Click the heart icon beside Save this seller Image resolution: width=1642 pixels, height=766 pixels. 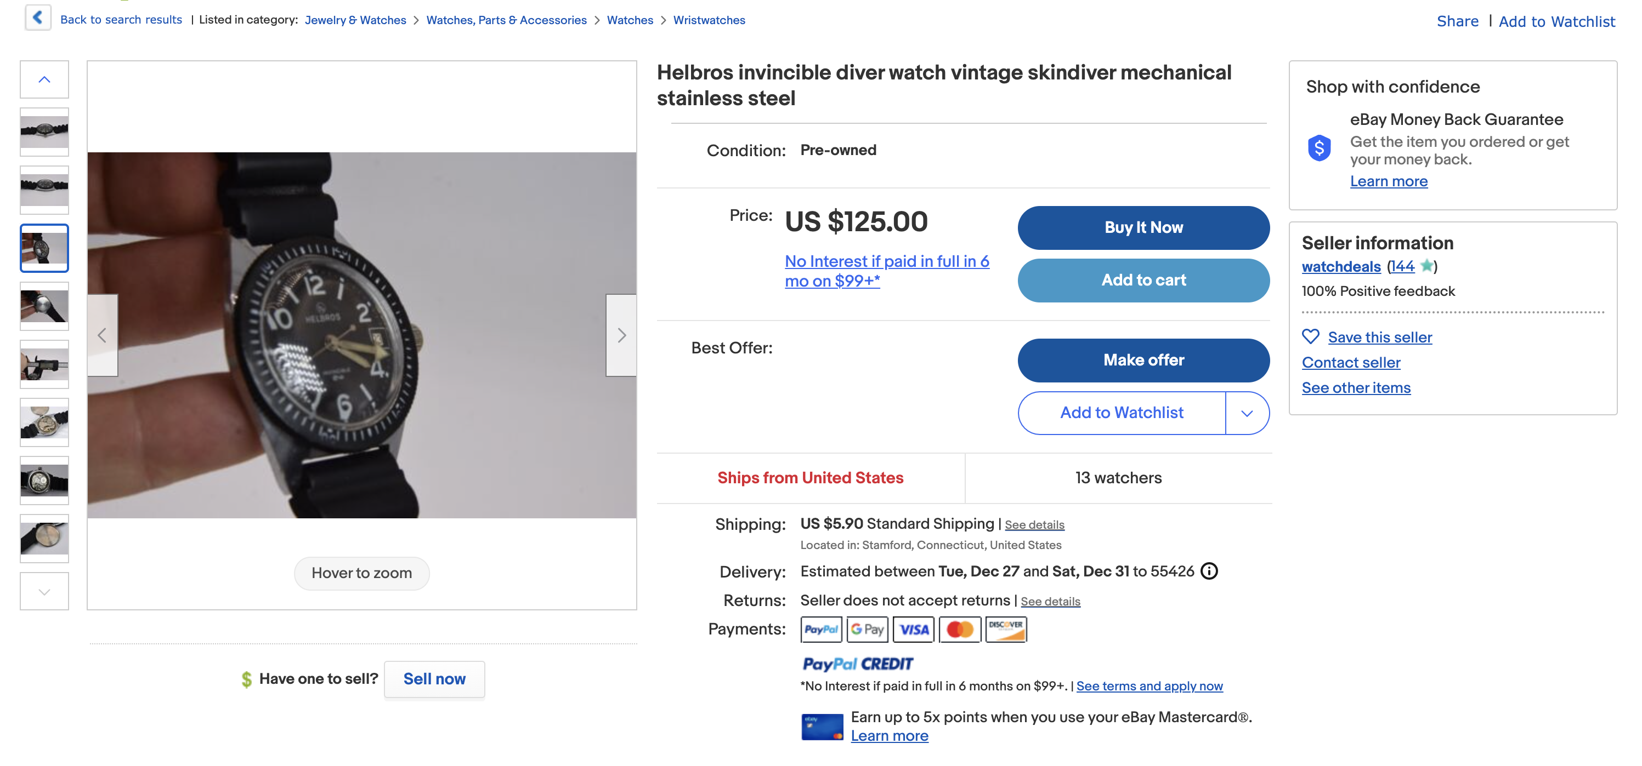point(1310,336)
